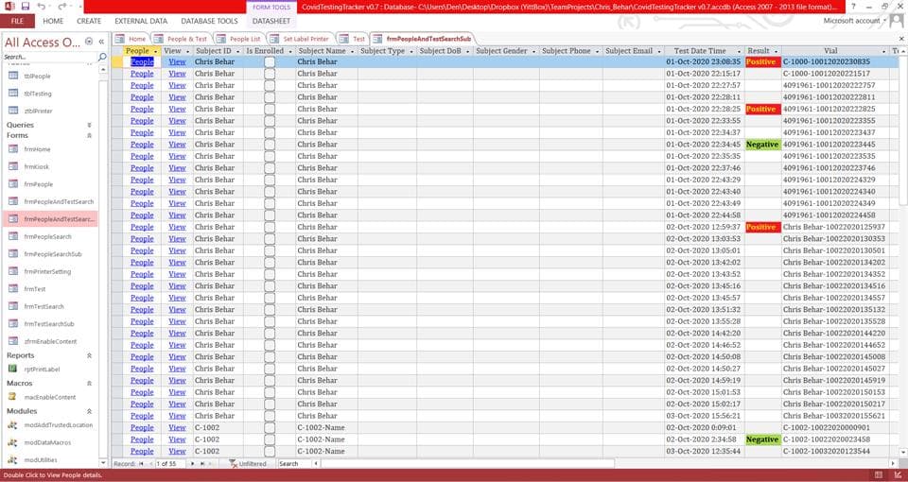Click View link in 01-Oct-2020 22:27:57 row

click(x=177, y=85)
